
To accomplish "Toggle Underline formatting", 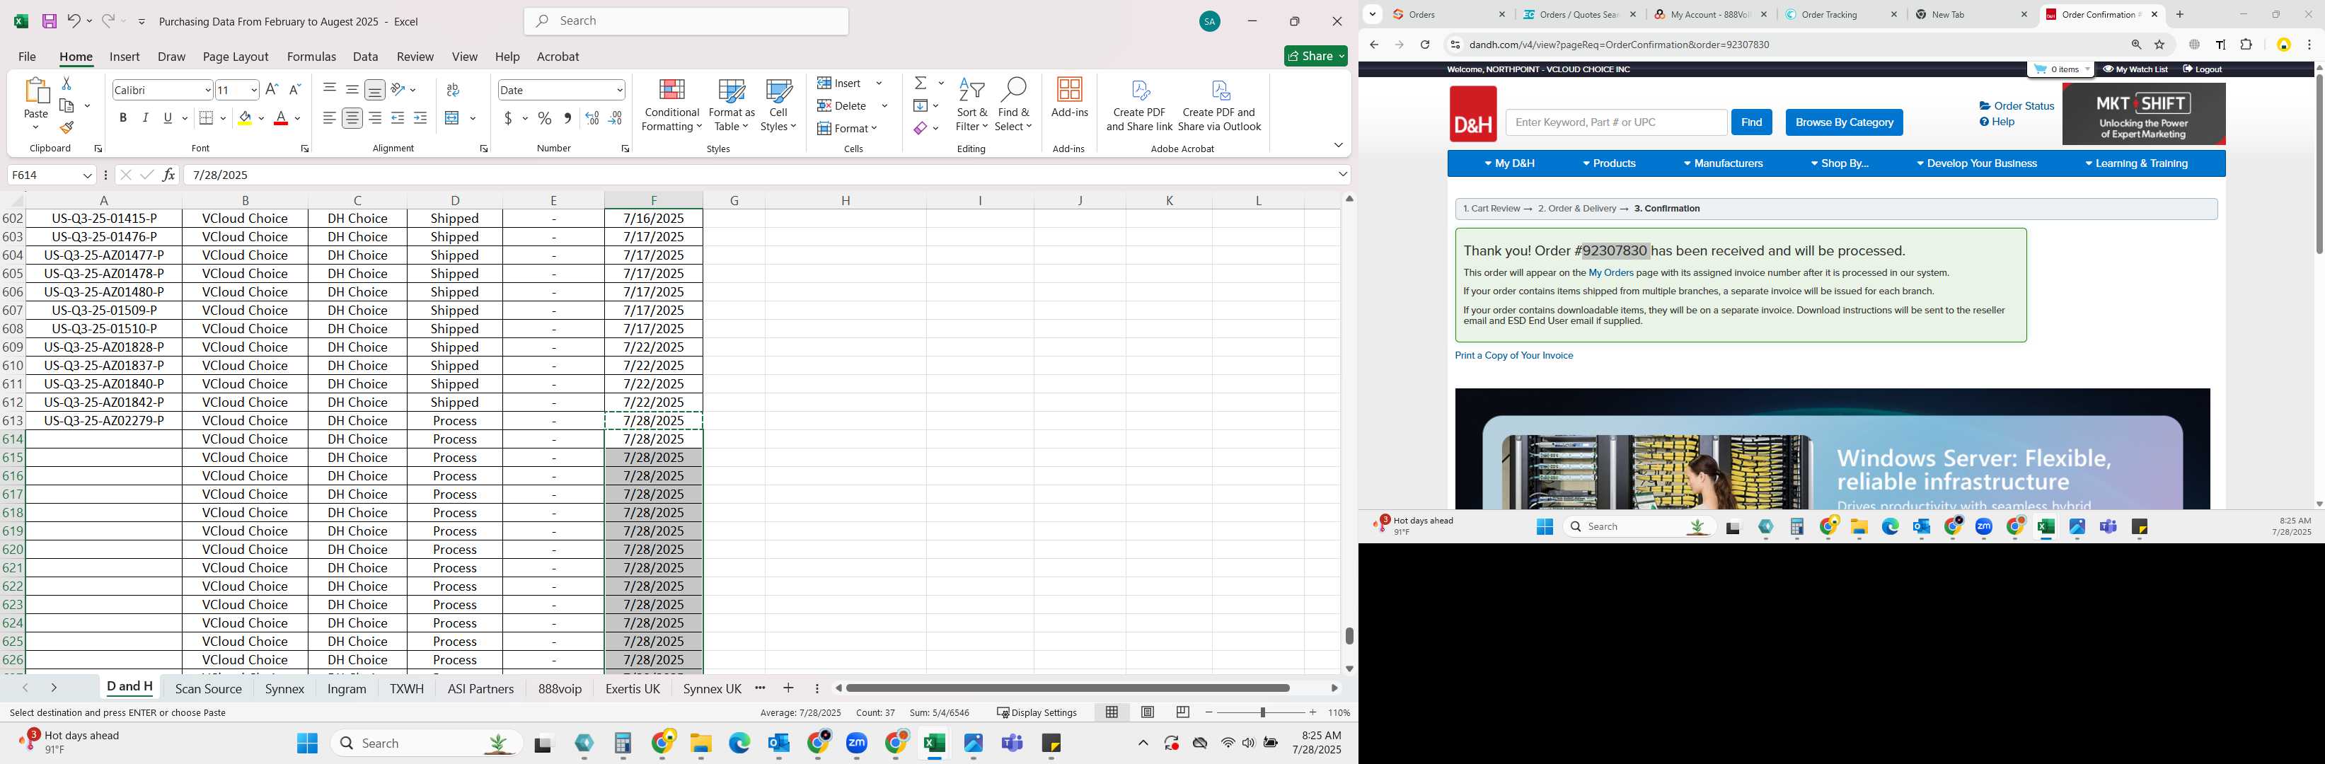I will 168,118.
